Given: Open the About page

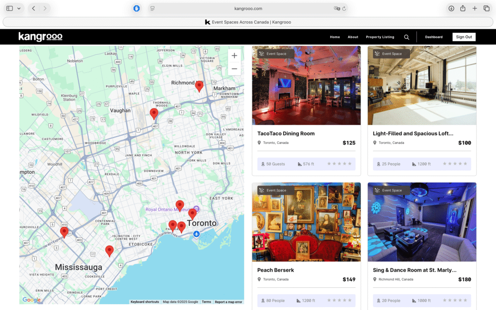Looking at the screenshot, I should (x=353, y=37).
